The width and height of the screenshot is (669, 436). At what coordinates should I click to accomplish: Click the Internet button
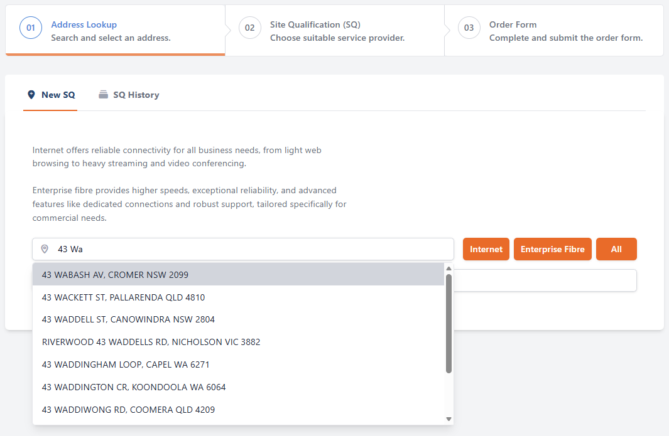[486, 249]
